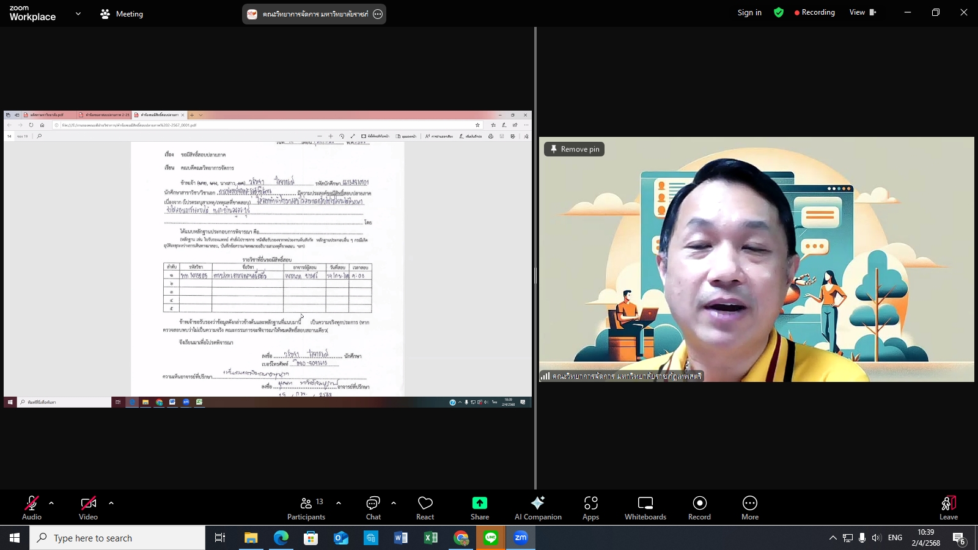This screenshot has width=978, height=550.
Task: Turn on camera with Video button
Action: tap(88, 508)
